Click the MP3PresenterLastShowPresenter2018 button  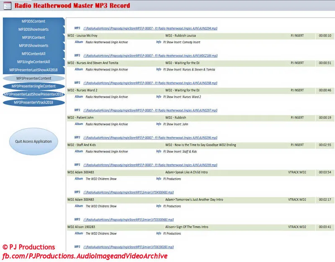click(x=33, y=94)
